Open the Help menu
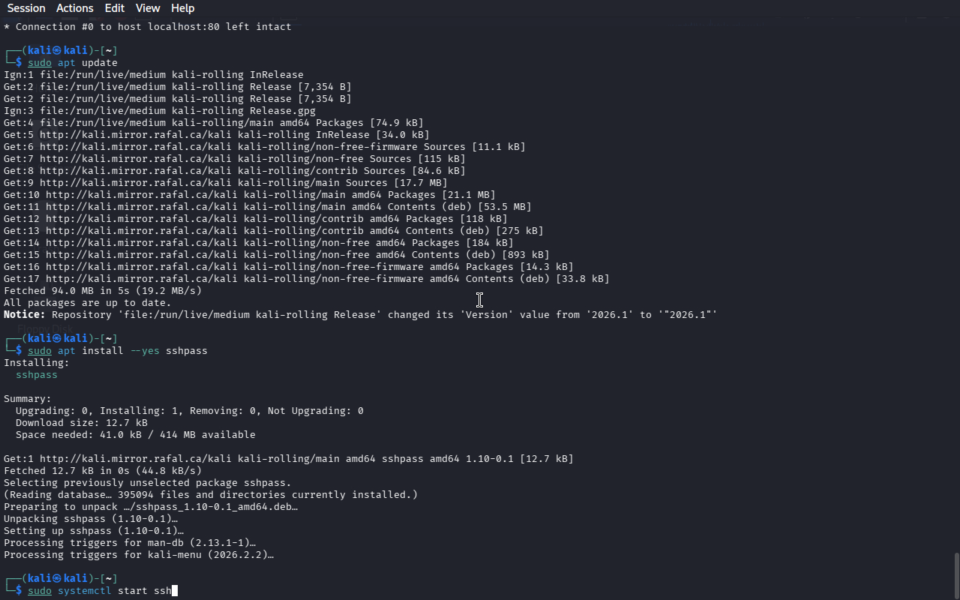Image resolution: width=960 pixels, height=600 pixels. [x=183, y=8]
